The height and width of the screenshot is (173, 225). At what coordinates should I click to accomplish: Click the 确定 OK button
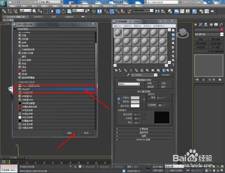coord(70,133)
